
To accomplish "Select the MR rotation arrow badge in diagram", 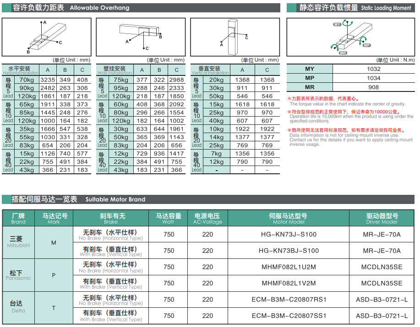I will (343, 53).
